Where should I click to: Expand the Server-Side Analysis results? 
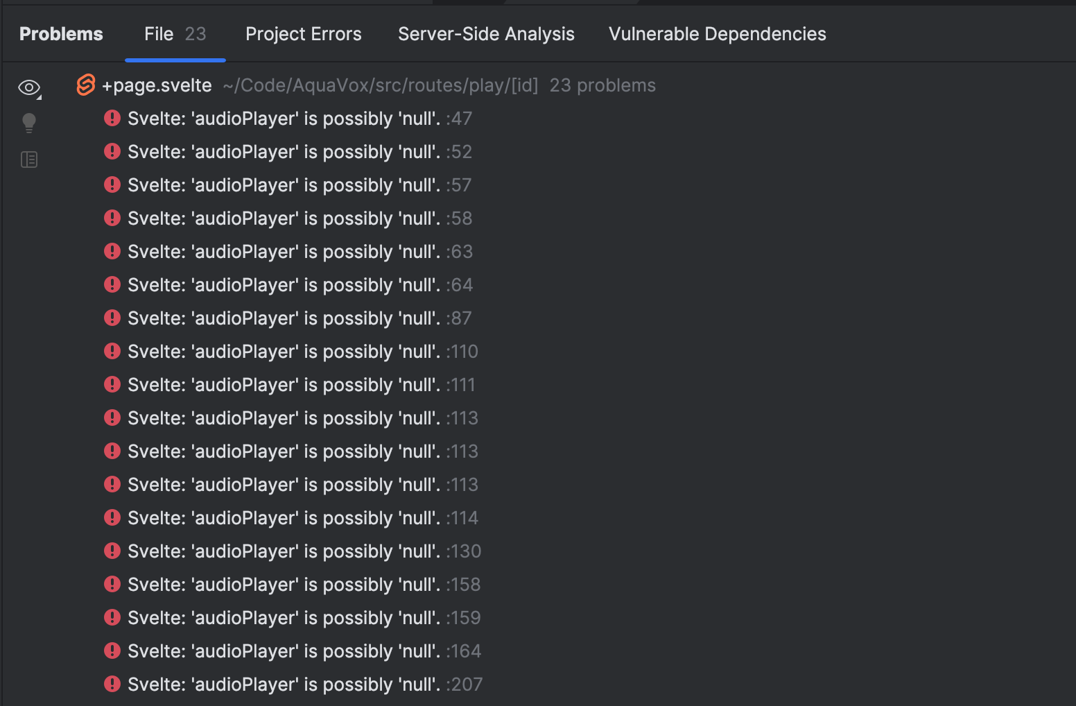485,33
